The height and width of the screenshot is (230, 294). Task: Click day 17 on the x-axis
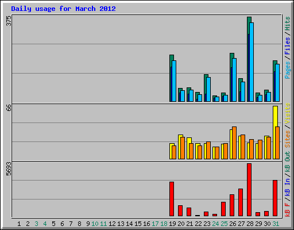(155, 224)
